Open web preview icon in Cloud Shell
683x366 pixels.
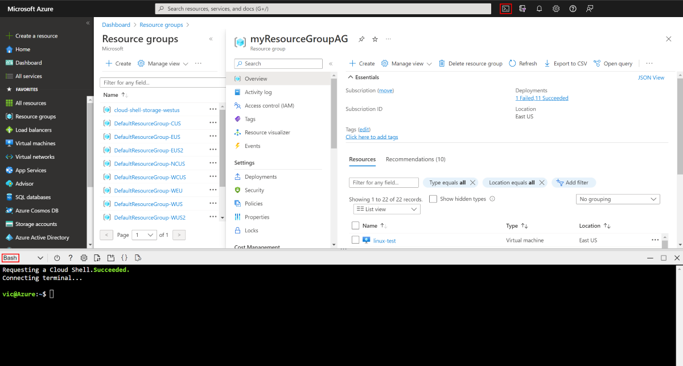[138, 258]
